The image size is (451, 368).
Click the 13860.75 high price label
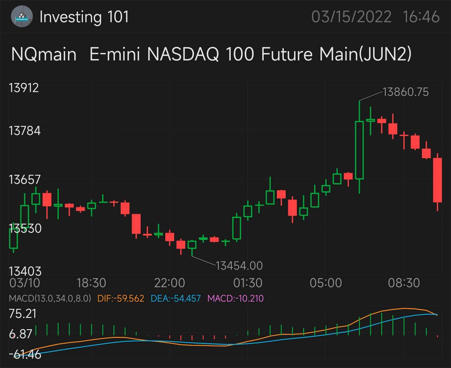[x=405, y=92]
